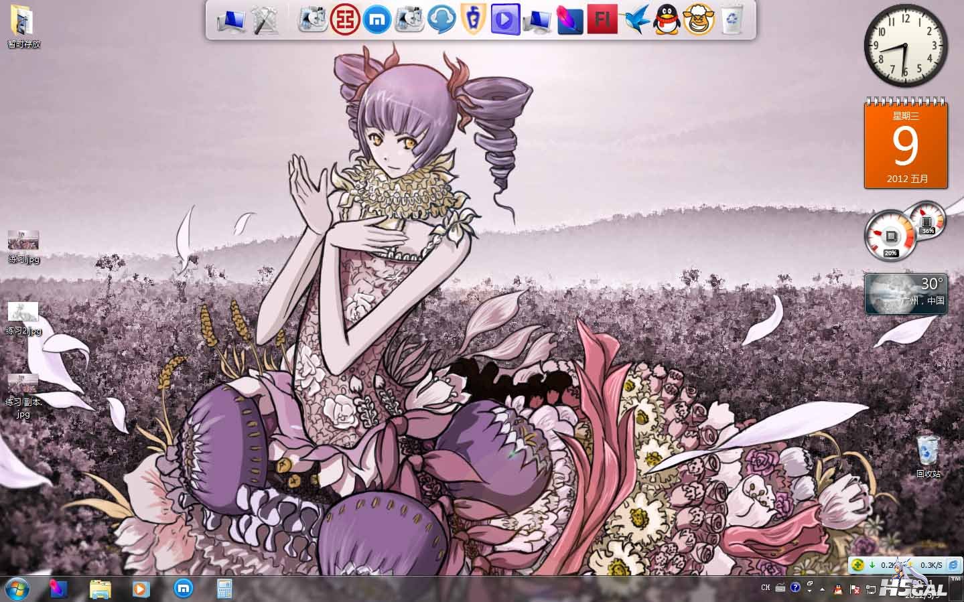Open the monitor icon left of dock feather
The height and width of the screenshot is (602, 964).
[x=537, y=21]
